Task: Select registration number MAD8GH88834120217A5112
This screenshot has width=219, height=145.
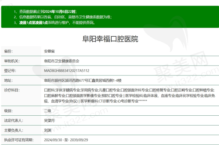Action: 67,71
